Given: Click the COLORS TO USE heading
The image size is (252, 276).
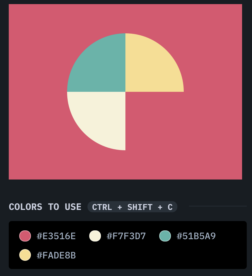Looking at the screenshot, I should 45,207.
